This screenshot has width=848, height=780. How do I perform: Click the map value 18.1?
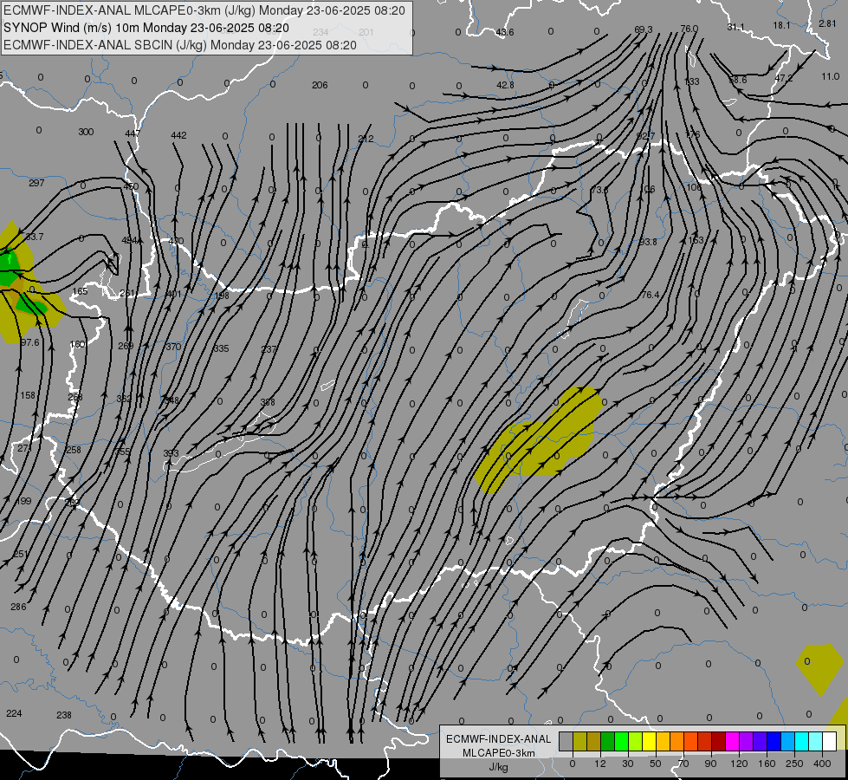[781, 25]
